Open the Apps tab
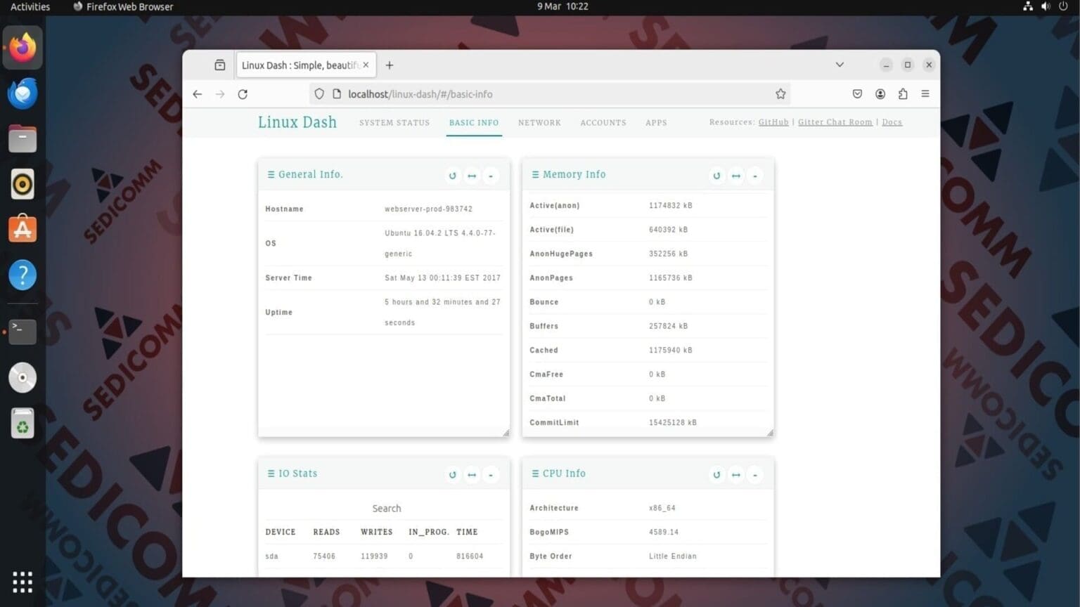Image resolution: width=1080 pixels, height=607 pixels. pos(656,123)
